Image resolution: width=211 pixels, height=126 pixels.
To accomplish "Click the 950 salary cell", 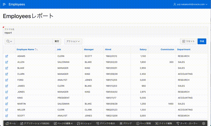I will pyautogui.click(x=144, y=86).
